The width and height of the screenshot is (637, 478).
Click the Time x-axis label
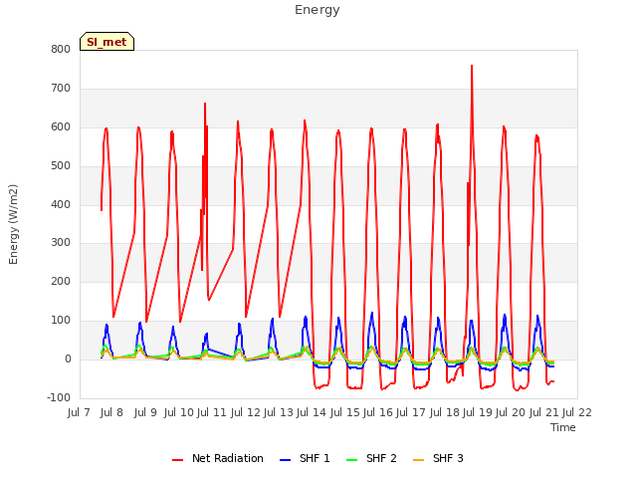click(563, 427)
